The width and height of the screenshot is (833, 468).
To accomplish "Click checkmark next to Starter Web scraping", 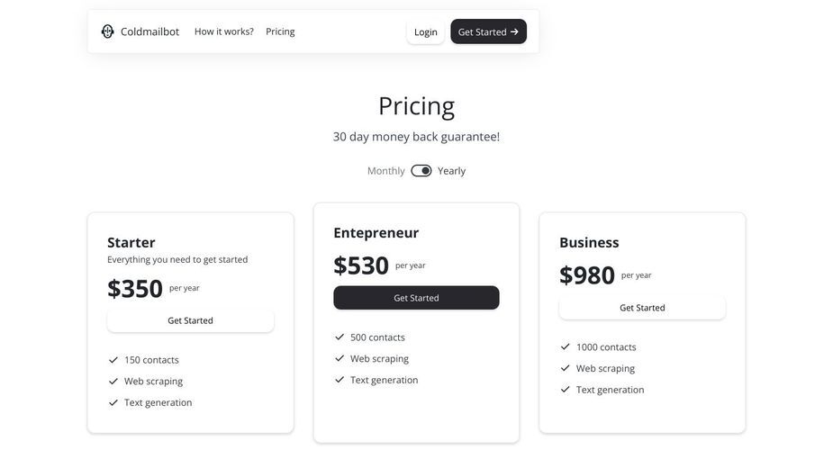I will tap(113, 382).
